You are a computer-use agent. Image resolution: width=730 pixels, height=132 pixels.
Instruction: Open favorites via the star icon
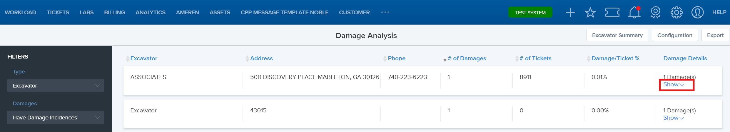[590, 13]
